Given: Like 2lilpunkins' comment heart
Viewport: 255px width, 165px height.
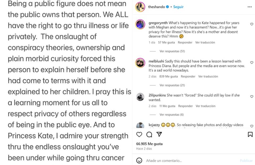Looking at the screenshot, I should point(252,97).
